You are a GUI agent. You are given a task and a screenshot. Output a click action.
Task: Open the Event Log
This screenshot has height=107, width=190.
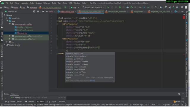click(x=179, y=102)
